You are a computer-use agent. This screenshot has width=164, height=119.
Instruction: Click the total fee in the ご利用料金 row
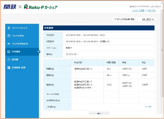pyautogui.click(x=148, y=107)
